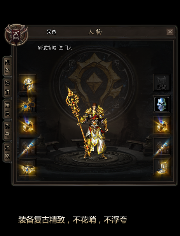Select the left-side golden bracelet slot
180x236 pixels.
click(28, 125)
